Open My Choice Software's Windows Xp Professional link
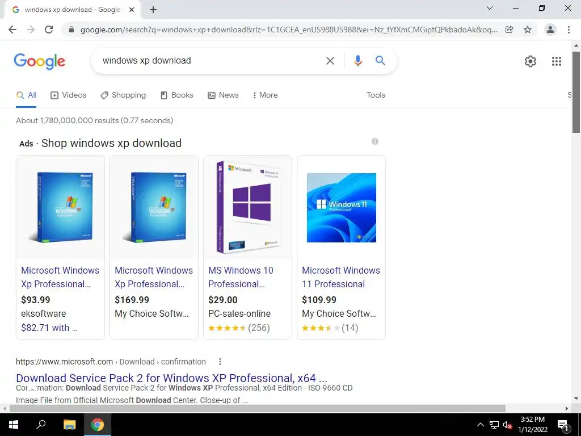Screen dimensions: 581x436 coord(154,277)
